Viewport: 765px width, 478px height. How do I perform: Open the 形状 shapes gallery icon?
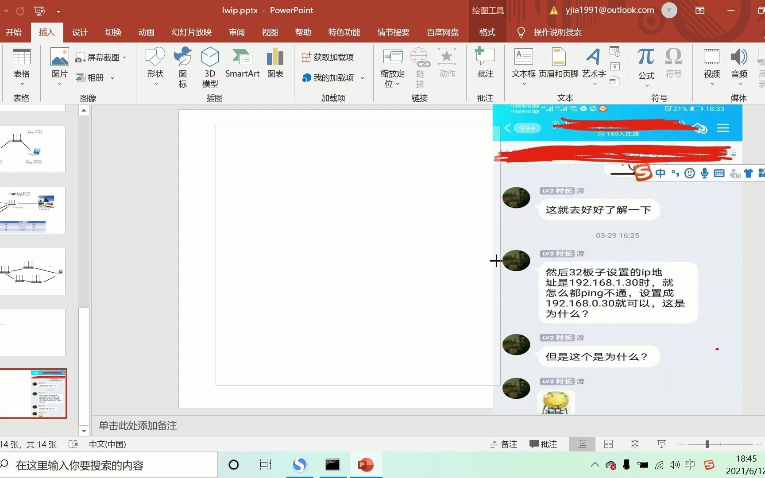155,57
